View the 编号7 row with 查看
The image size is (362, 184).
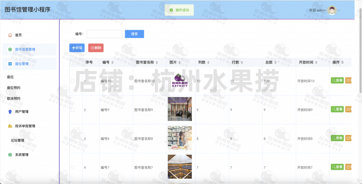[337, 167]
